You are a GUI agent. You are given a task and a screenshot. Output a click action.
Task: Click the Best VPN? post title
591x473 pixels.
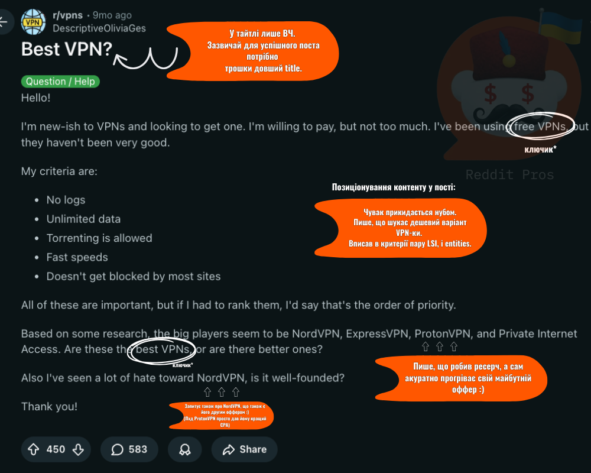(67, 49)
